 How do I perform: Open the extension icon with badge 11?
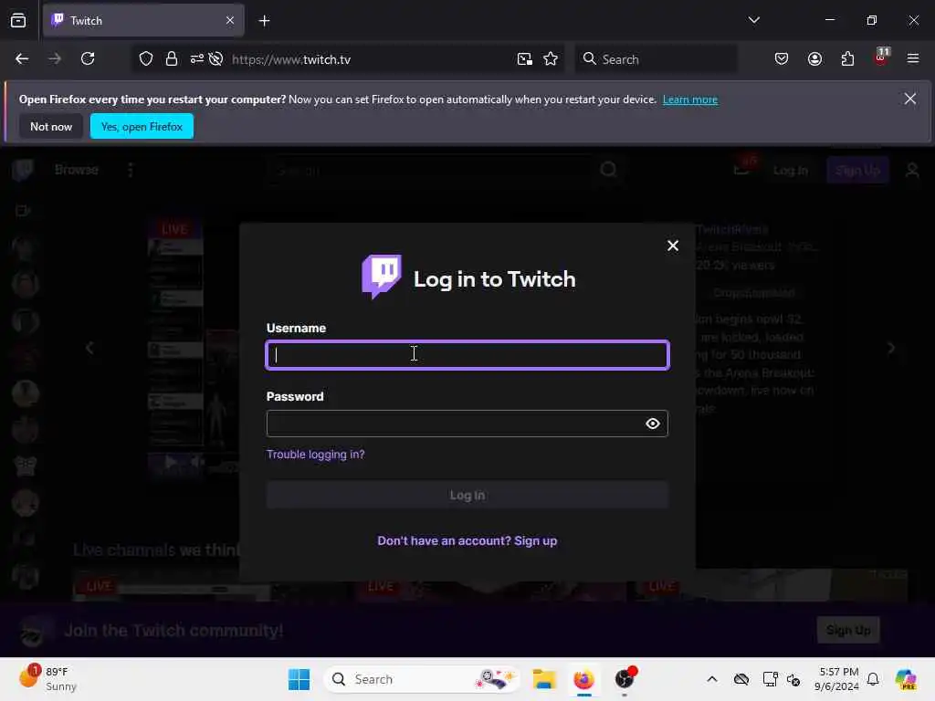(881, 58)
